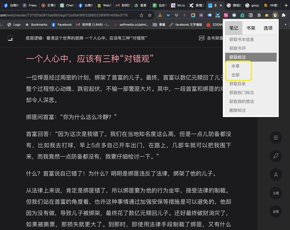Switch to the 仙女 Google Sheets tab

point(160,5)
